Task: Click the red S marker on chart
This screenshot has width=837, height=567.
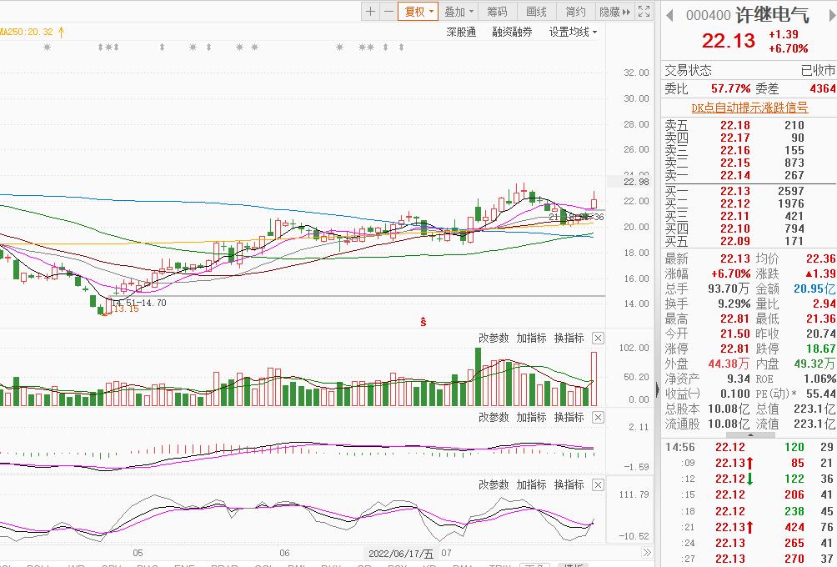Action: point(424,321)
